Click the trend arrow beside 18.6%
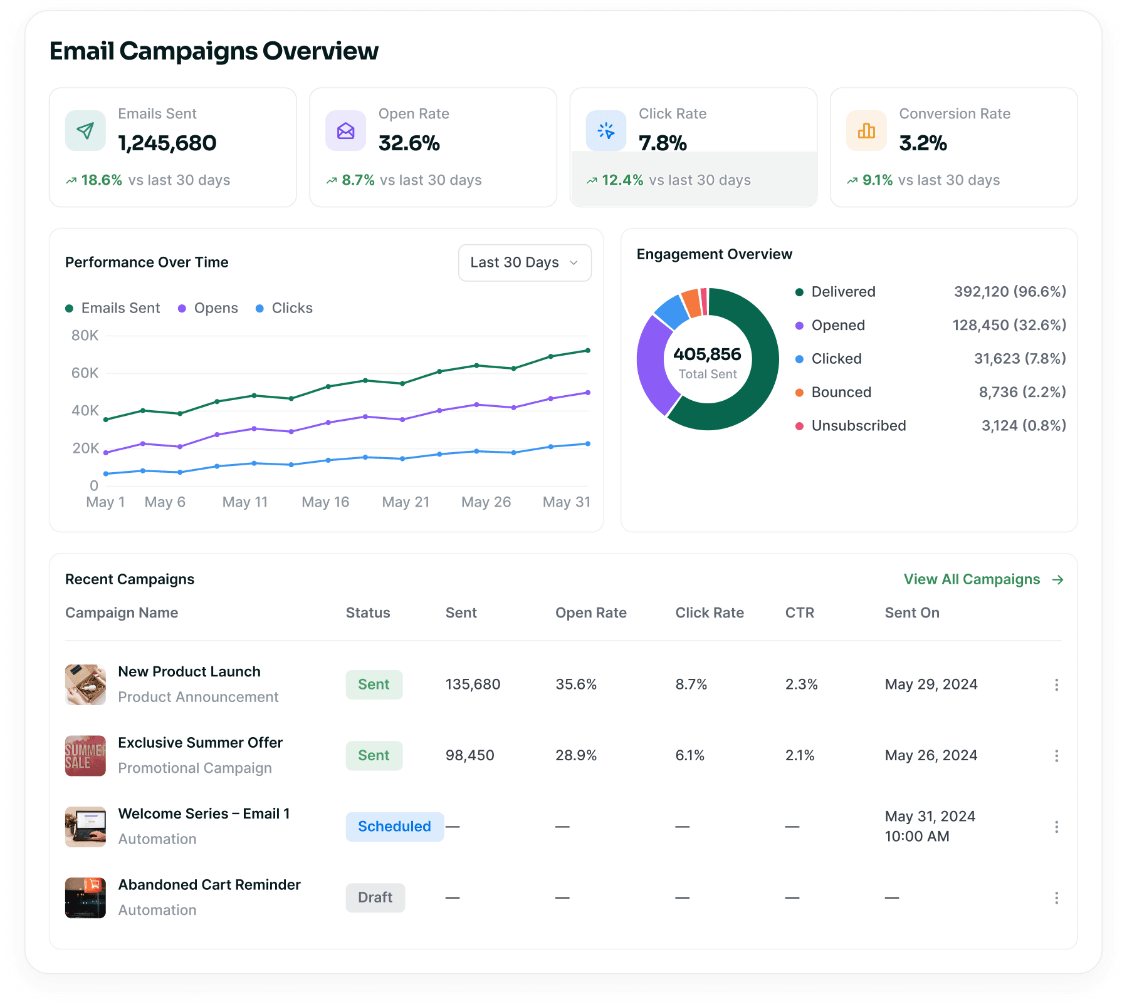 click(71, 181)
